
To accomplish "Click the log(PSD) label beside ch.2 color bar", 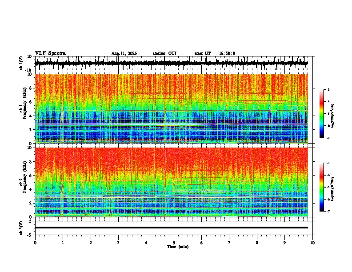I will click(333, 188).
